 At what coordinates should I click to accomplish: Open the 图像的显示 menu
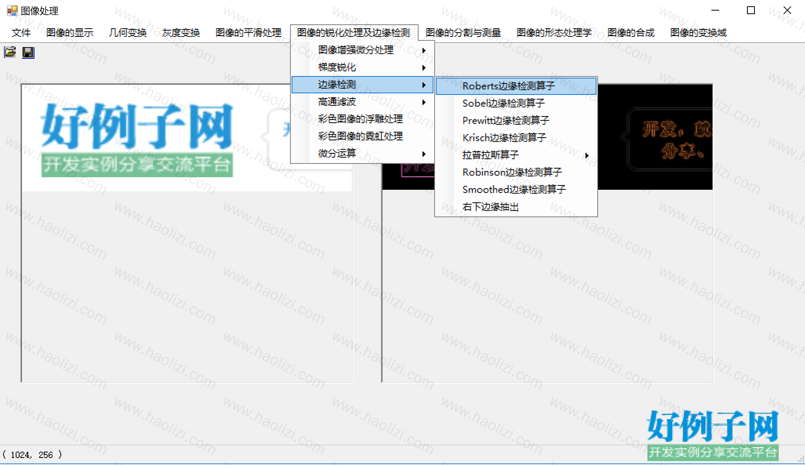pyautogui.click(x=70, y=33)
